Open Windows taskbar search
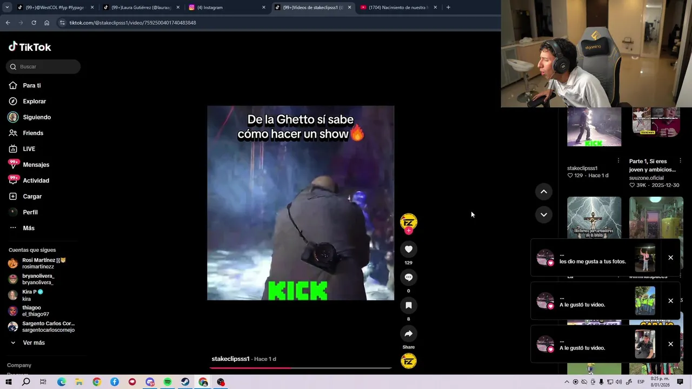The image size is (692, 389). coord(26,382)
